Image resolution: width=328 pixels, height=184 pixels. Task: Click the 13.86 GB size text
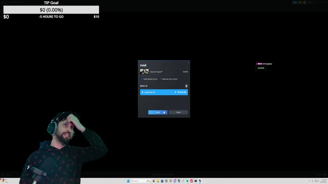[185, 72]
